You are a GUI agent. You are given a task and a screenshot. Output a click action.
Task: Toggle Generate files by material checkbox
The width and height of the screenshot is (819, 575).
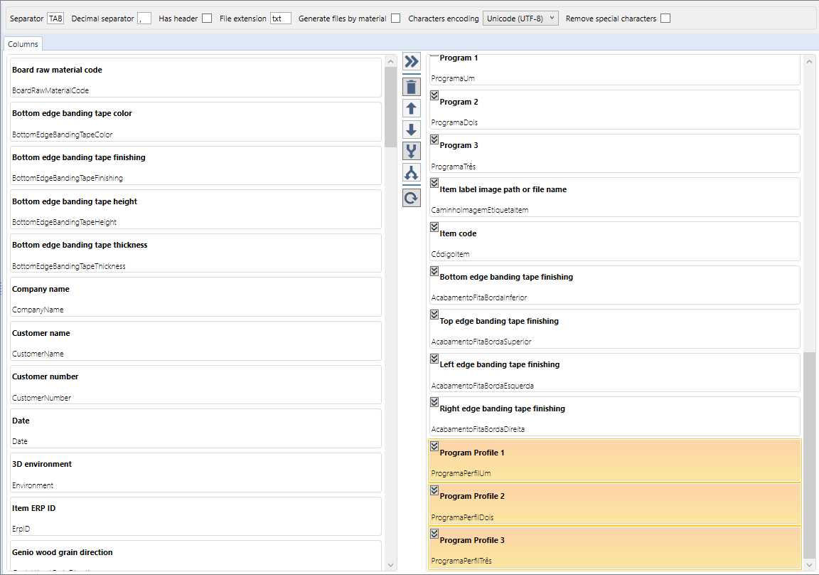pyautogui.click(x=396, y=19)
